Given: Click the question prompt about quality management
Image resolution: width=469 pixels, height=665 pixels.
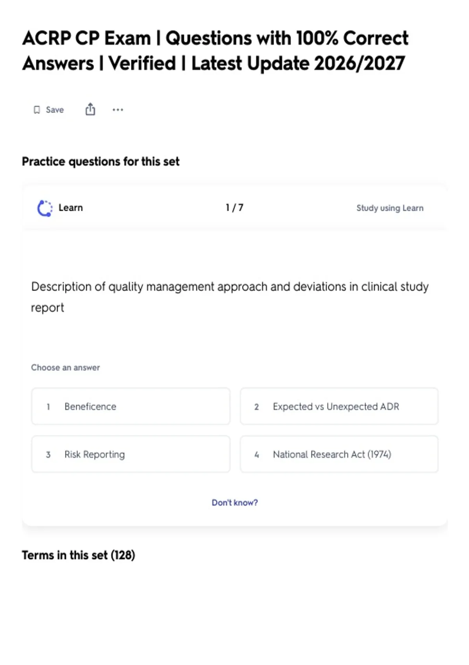Looking at the screenshot, I should tap(230, 297).
